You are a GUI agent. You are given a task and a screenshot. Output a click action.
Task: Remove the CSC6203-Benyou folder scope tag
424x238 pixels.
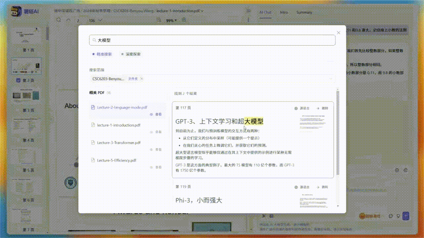click(142, 79)
